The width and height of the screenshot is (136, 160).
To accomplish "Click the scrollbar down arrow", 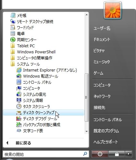I will tap(87, 132).
